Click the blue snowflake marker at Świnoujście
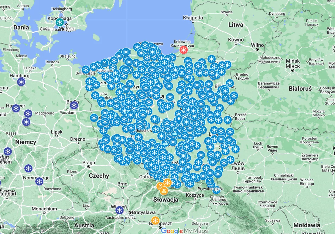This screenshot has height=234, width=335. tap(86, 69)
